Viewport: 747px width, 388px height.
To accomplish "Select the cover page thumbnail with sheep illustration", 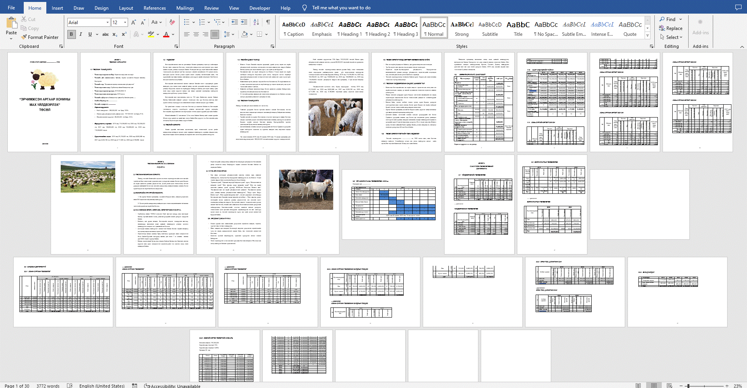I will click(x=42, y=102).
